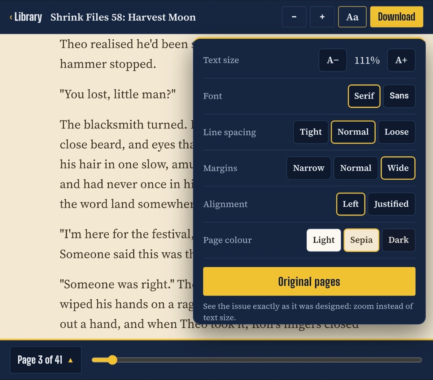Choose Narrow margins

(x=309, y=168)
